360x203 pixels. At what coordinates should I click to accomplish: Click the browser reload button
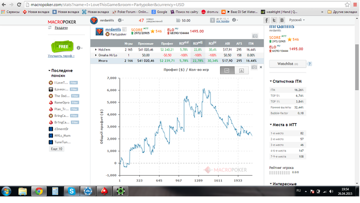tap(19, 4)
